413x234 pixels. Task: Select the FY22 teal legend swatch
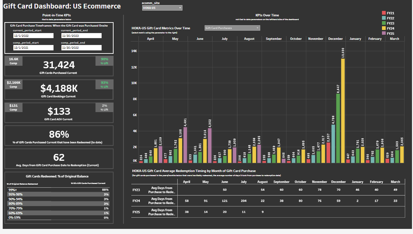point(384,18)
